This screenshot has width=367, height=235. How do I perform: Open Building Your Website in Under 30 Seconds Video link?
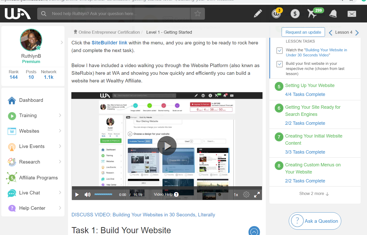316,53
